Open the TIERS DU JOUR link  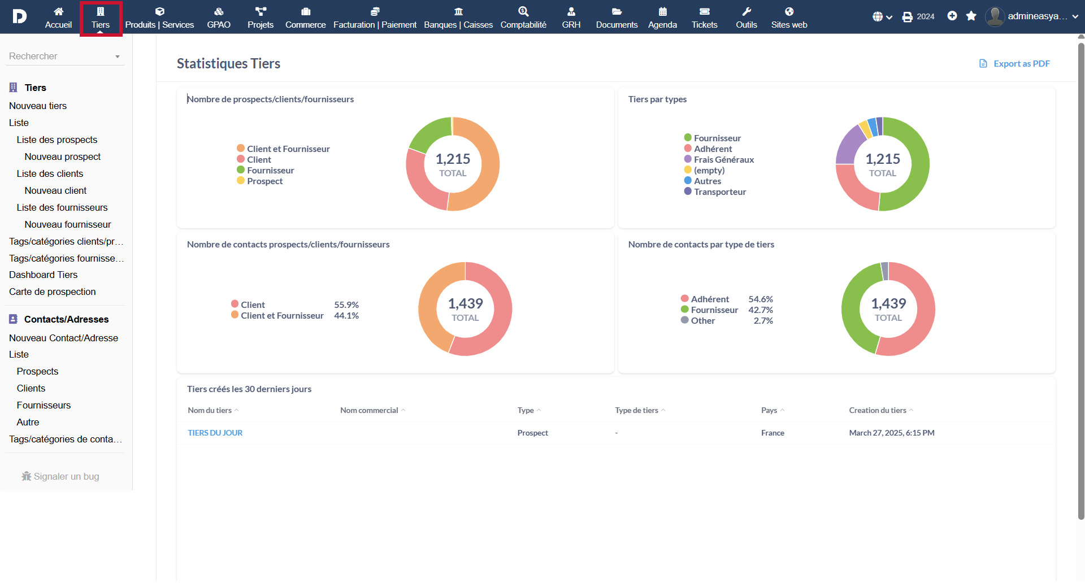click(215, 433)
